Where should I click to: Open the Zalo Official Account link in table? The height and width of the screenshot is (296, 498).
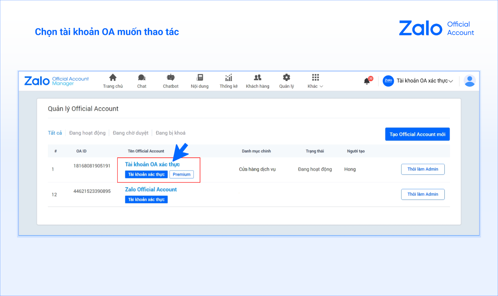pyautogui.click(x=151, y=190)
